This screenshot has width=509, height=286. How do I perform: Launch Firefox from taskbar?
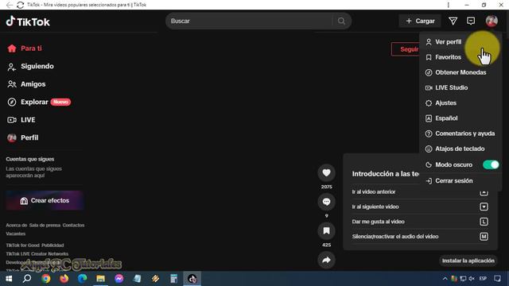click(64, 279)
